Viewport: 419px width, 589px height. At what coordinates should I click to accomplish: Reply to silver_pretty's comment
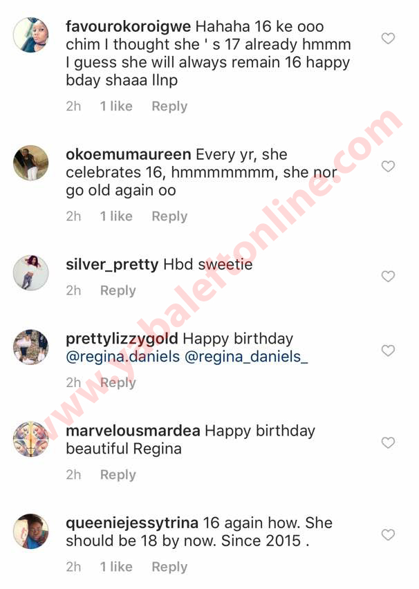[x=118, y=290]
